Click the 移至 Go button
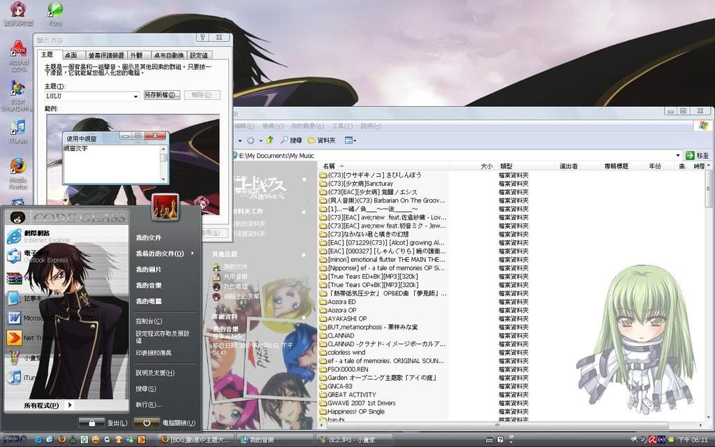The width and height of the screenshot is (715, 447). [698, 156]
